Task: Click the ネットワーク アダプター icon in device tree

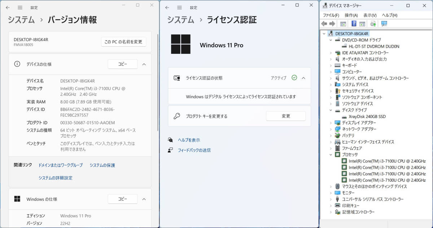Action: pos(337,129)
